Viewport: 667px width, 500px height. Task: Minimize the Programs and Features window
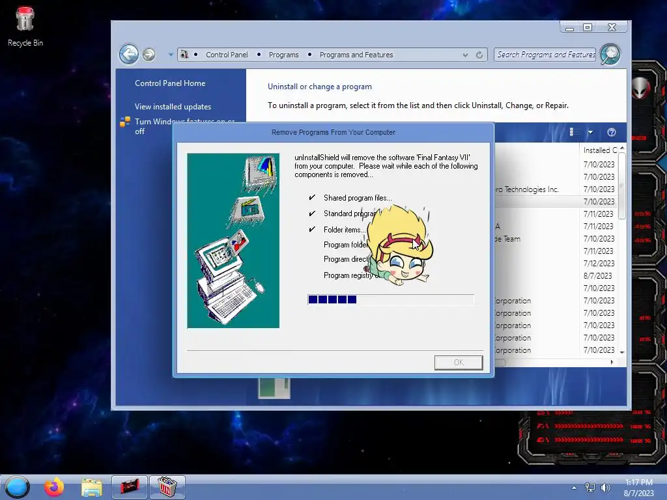pos(570,27)
